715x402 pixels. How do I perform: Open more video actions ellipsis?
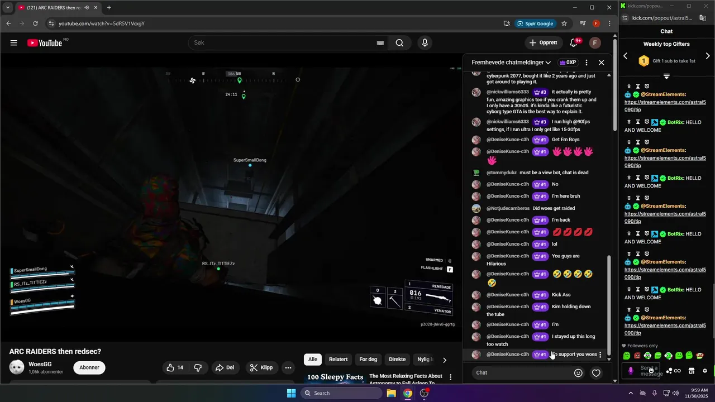tap(288, 367)
